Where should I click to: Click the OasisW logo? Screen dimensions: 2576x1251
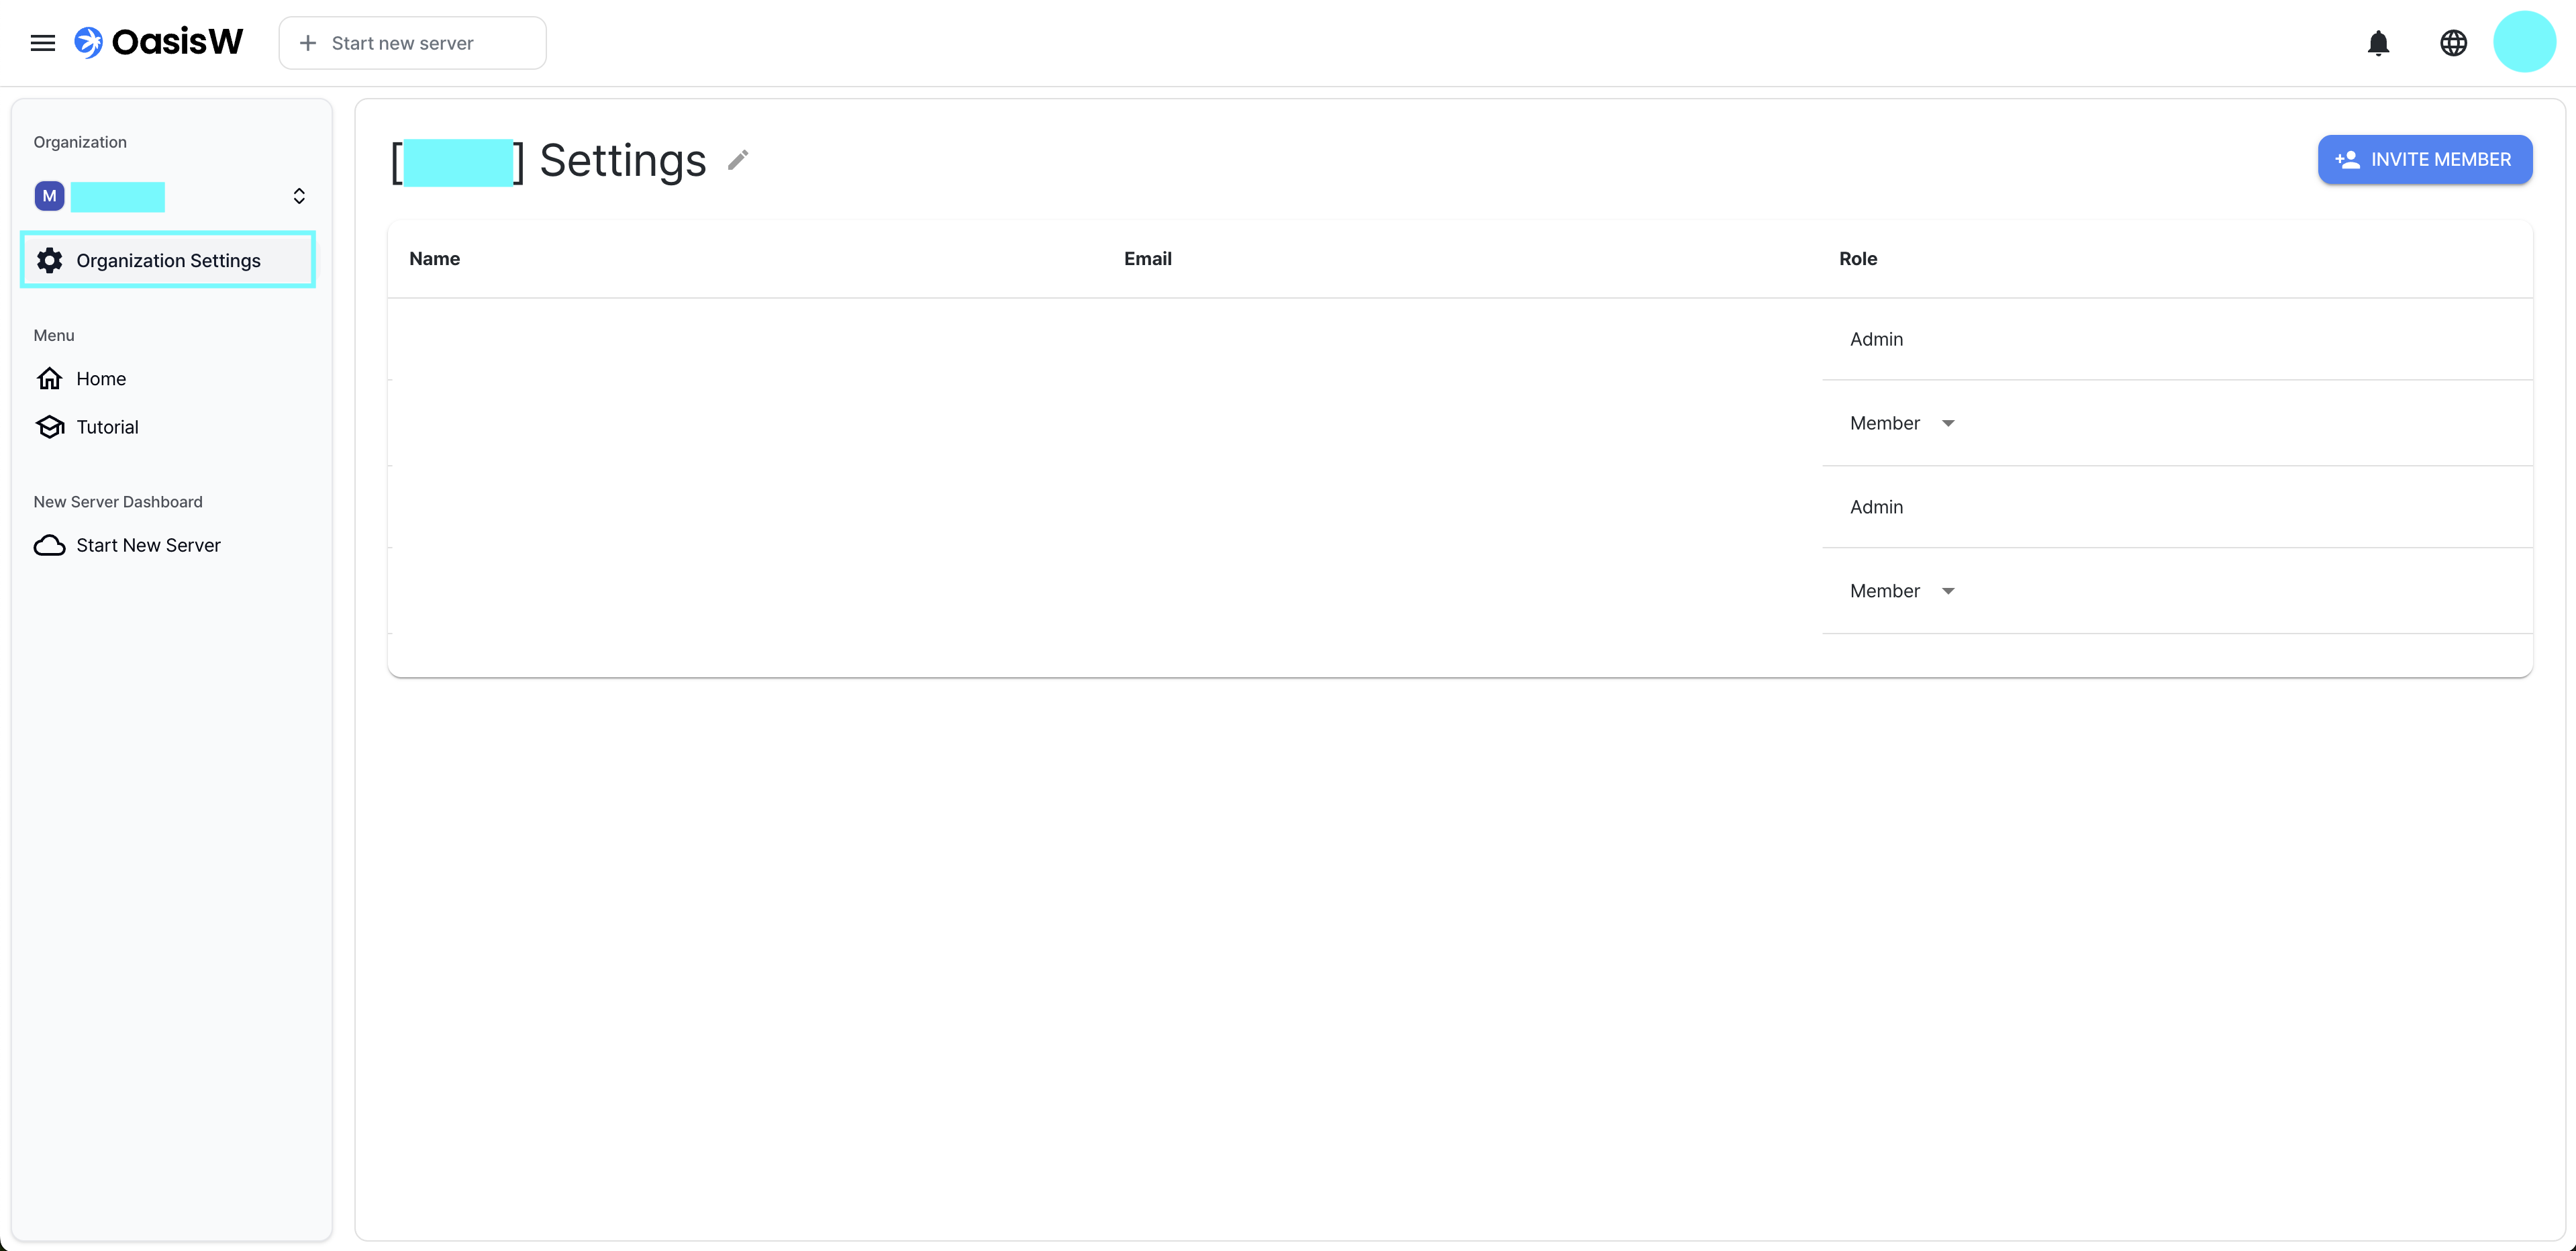pos(159,42)
